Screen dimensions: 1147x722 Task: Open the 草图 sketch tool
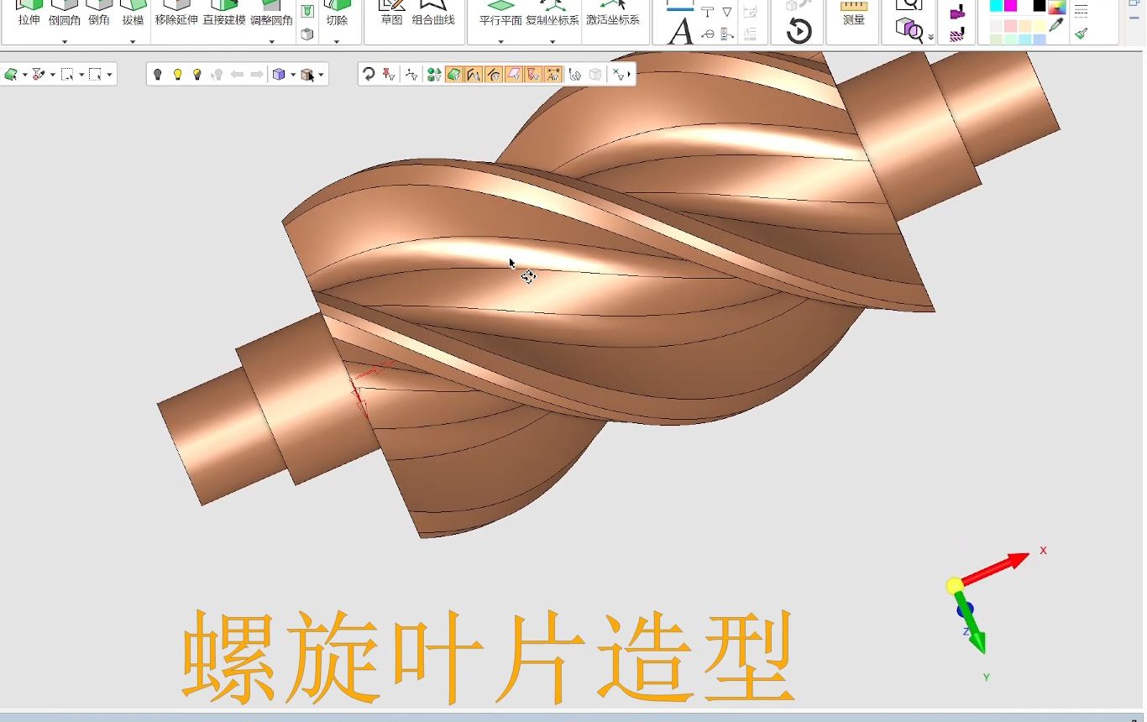[391, 13]
